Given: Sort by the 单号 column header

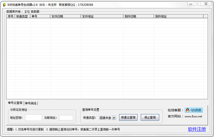Looking at the screenshot, I should click(x=40, y=16).
